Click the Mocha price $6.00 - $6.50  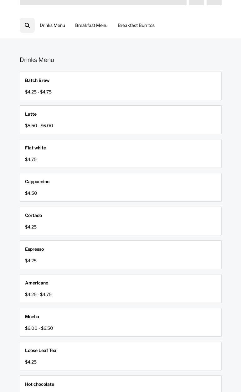pyautogui.click(x=39, y=328)
